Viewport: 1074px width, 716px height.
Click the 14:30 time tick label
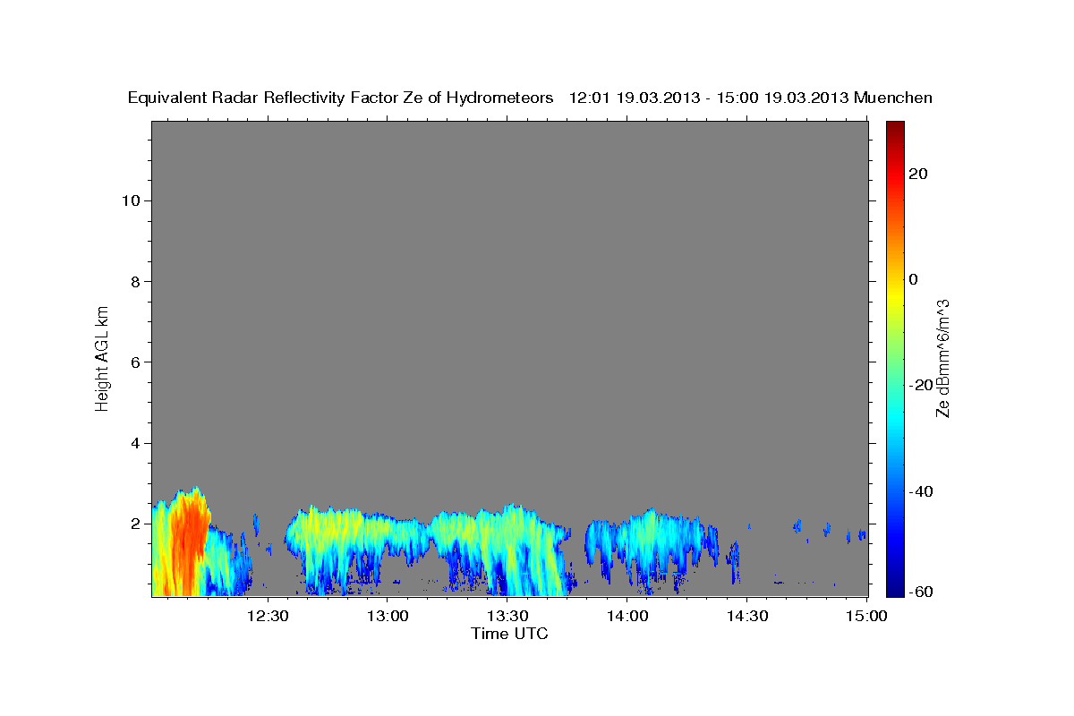point(747,616)
